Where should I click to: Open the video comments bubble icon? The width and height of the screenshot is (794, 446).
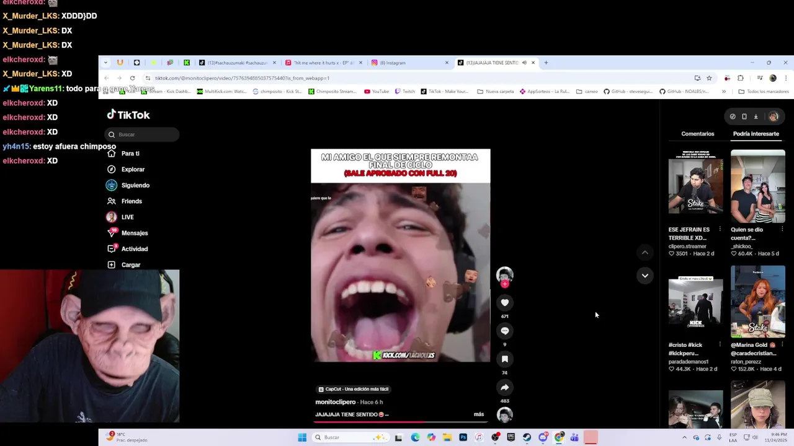click(504, 331)
